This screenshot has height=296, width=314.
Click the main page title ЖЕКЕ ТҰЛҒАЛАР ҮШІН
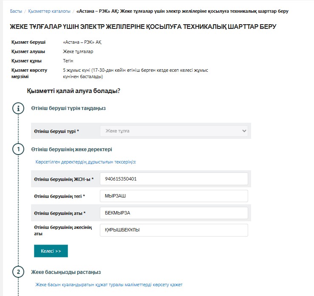143,27
